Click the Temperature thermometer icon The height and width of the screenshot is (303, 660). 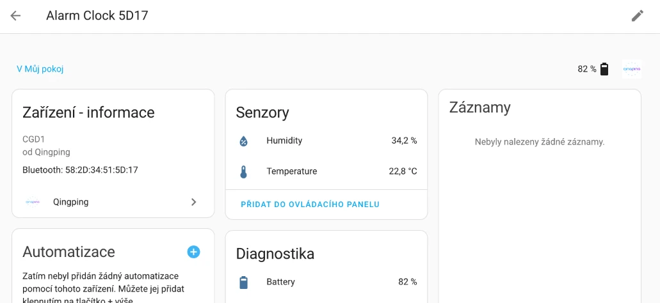(x=243, y=171)
